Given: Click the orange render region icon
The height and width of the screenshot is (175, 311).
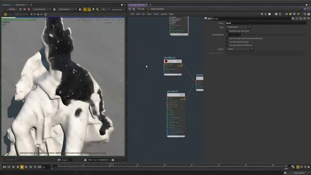Looking at the screenshot, I should pos(85,9).
